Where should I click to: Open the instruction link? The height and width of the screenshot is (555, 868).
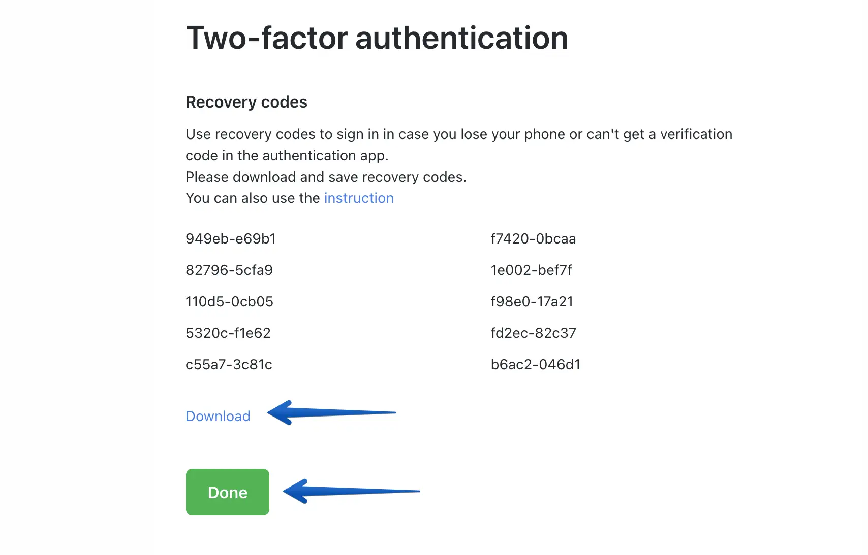coord(359,198)
